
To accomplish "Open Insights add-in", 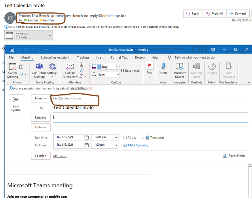I will pos(212,69).
